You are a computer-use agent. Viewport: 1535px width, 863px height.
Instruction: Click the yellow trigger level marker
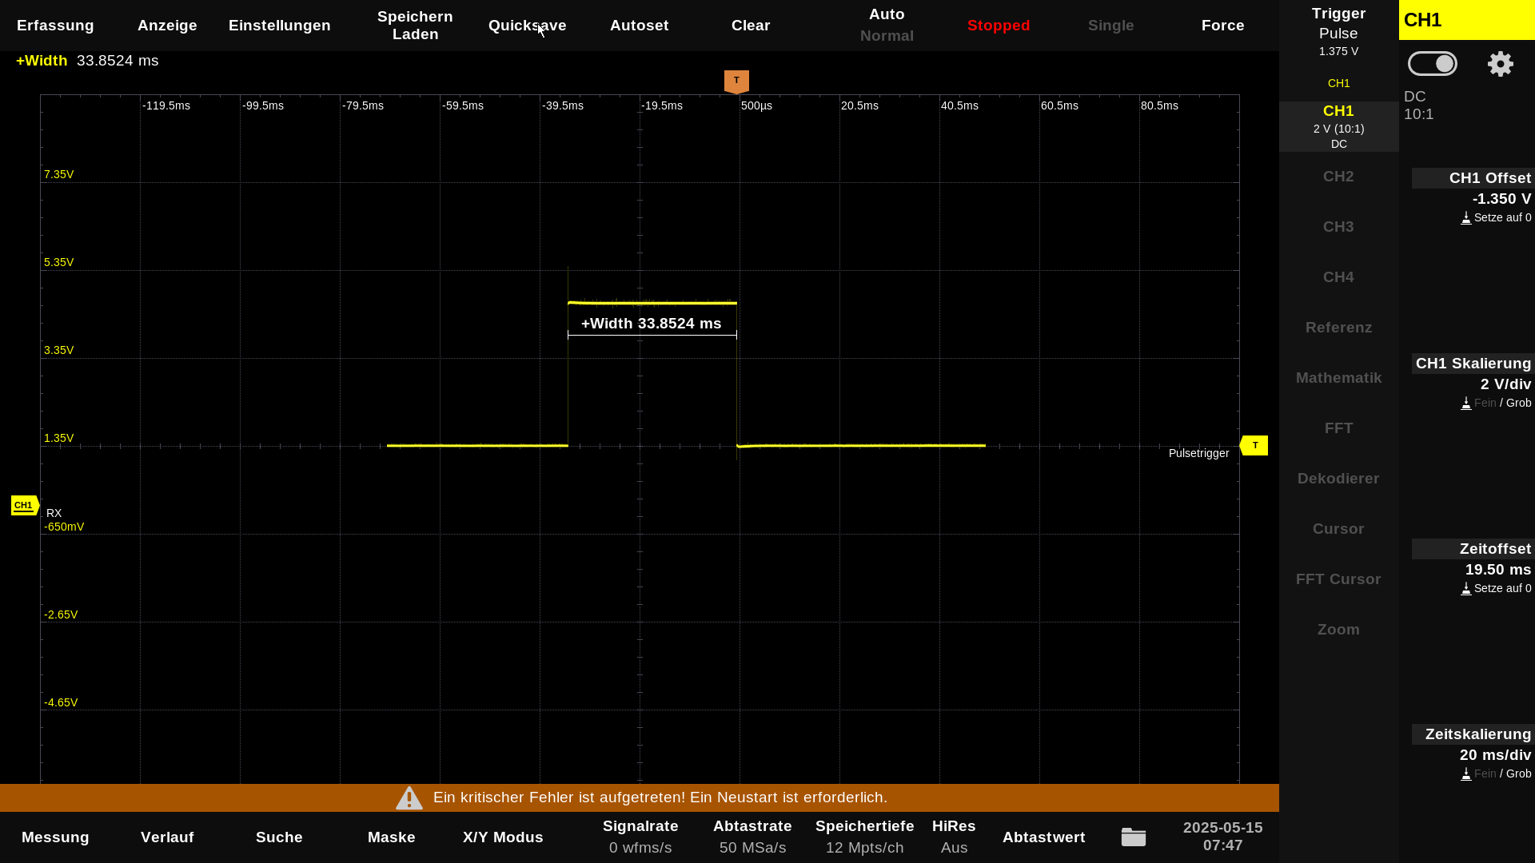pyautogui.click(x=1254, y=445)
